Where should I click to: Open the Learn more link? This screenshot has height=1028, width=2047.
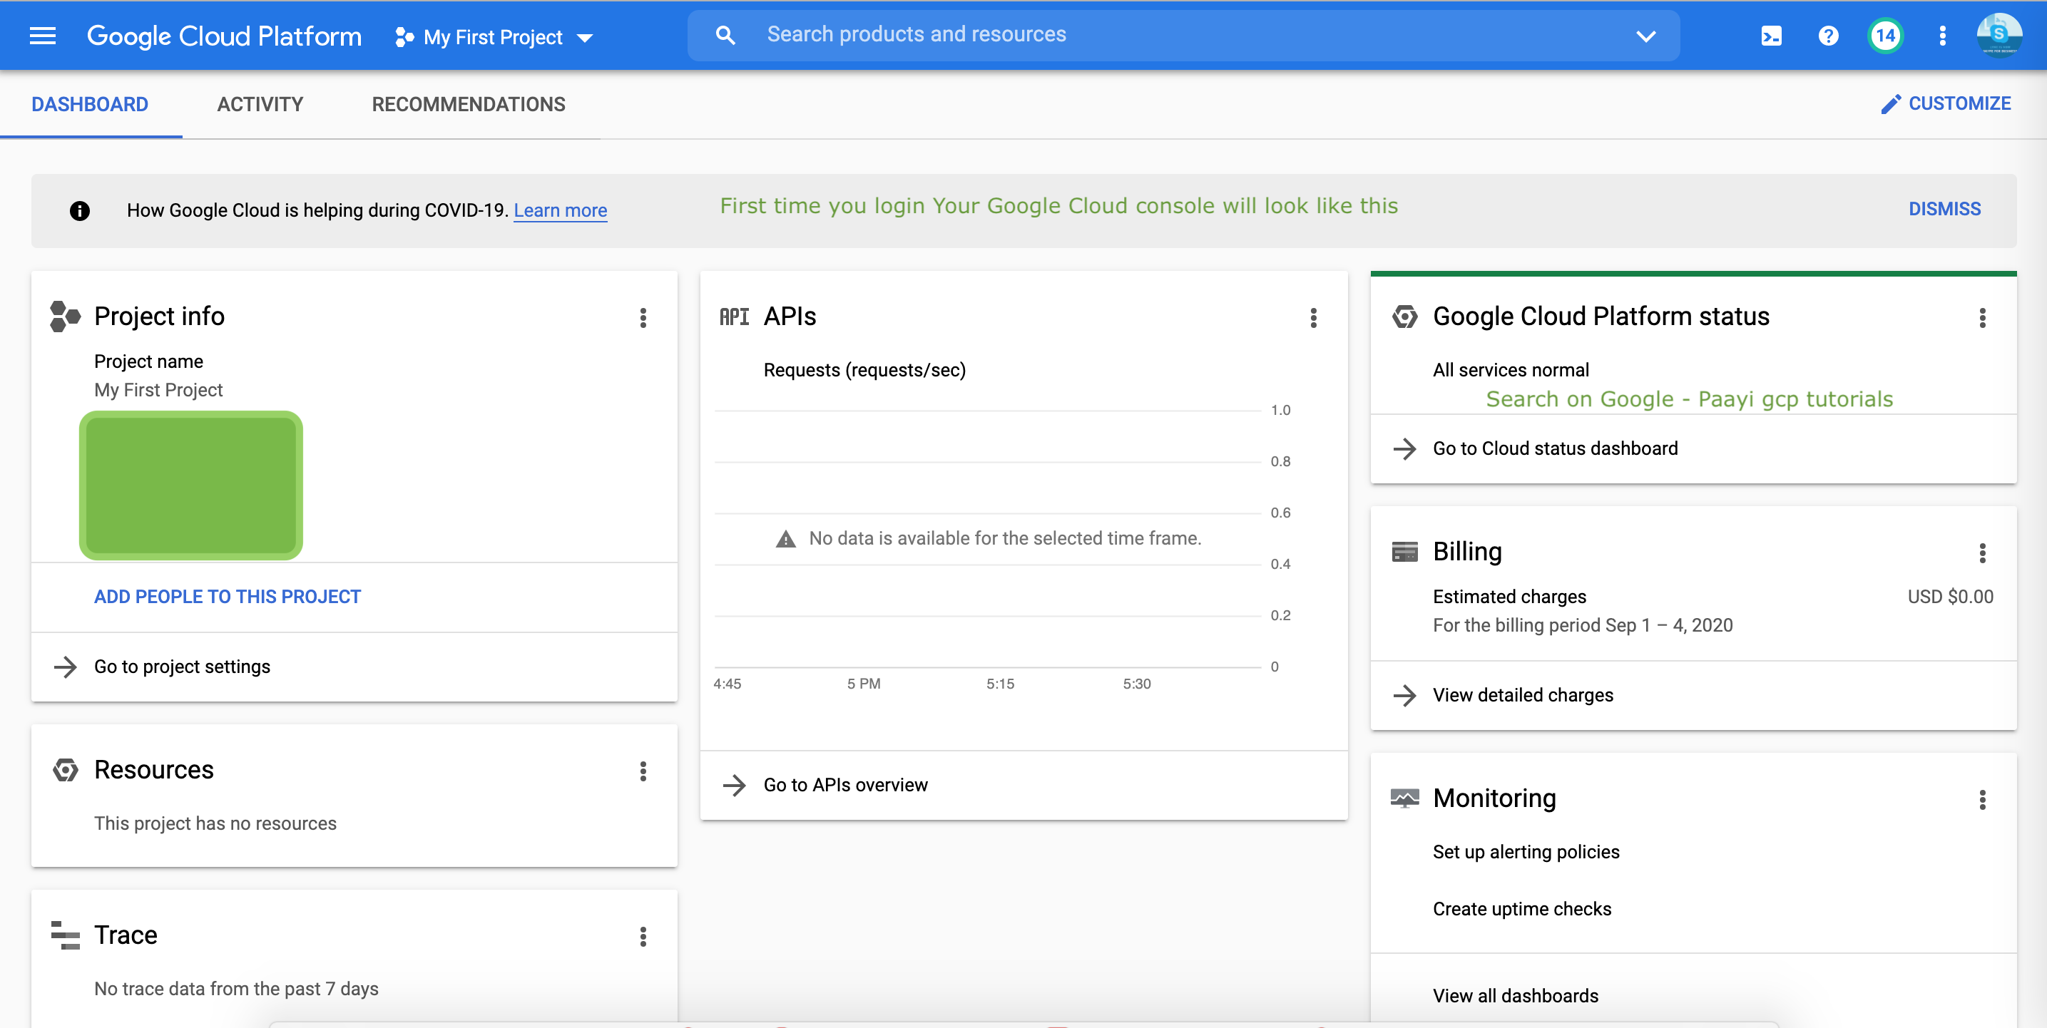point(560,210)
